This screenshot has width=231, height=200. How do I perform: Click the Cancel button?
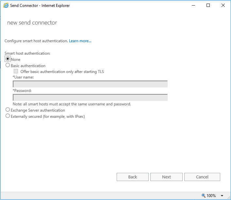click(x=202, y=177)
